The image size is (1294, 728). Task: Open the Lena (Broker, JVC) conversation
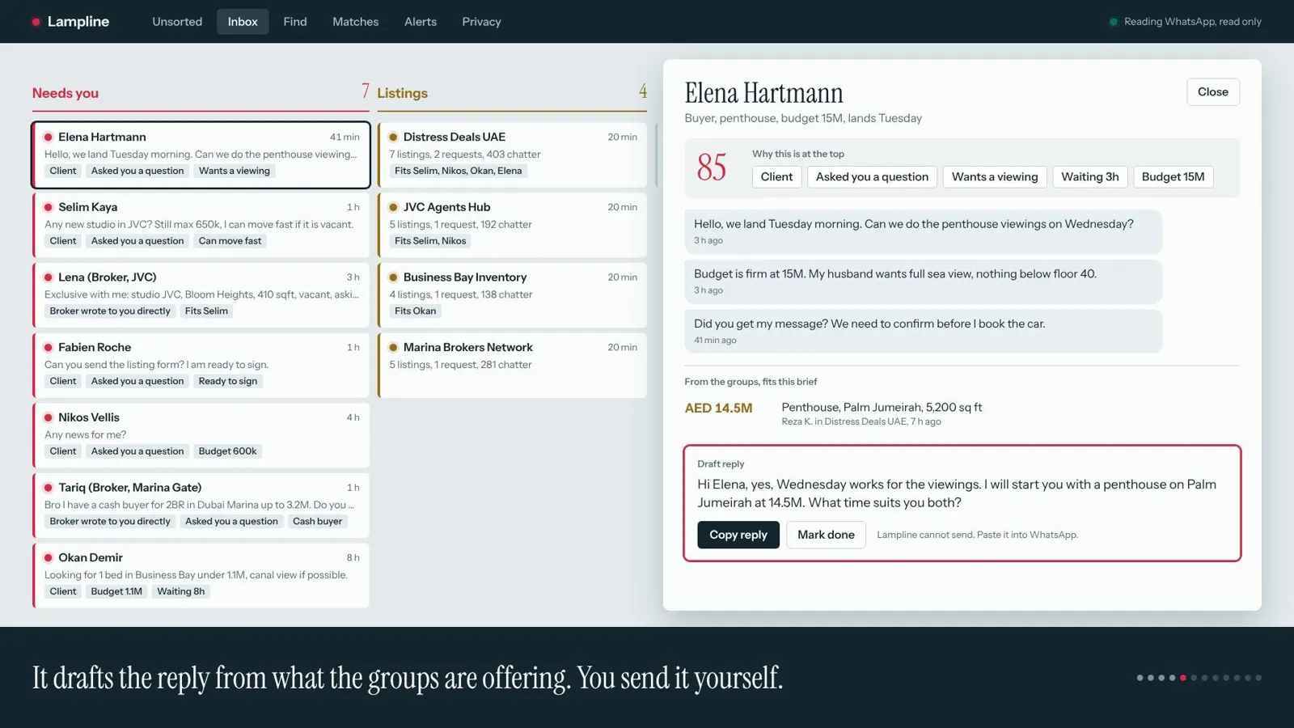pos(201,295)
